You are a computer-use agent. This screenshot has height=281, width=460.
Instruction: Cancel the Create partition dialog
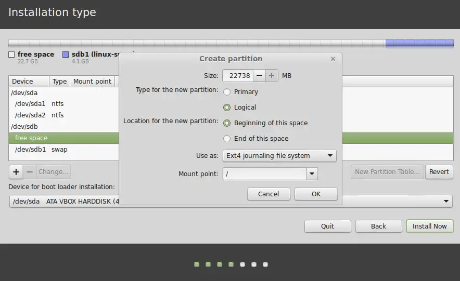(x=269, y=194)
